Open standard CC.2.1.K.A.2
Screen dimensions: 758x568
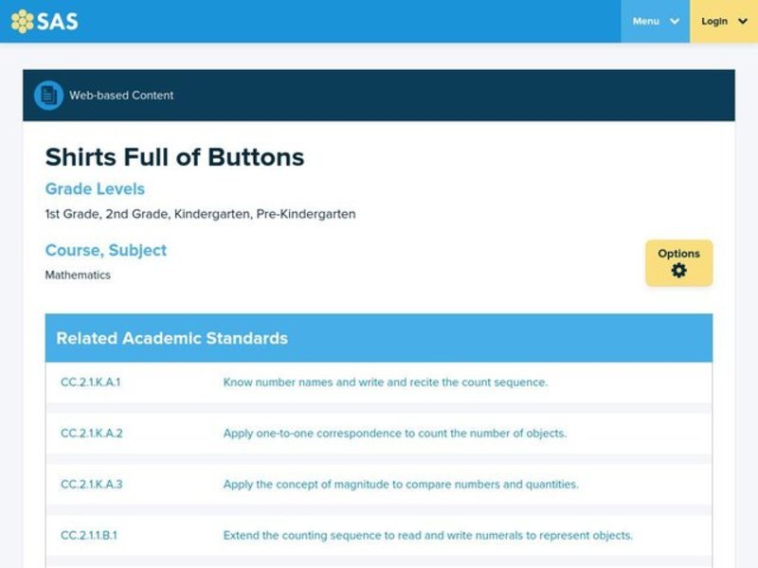coord(93,434)
